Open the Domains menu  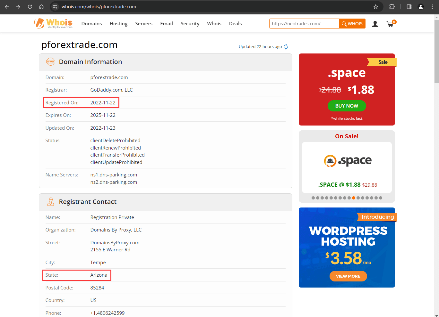click(91, 24)
